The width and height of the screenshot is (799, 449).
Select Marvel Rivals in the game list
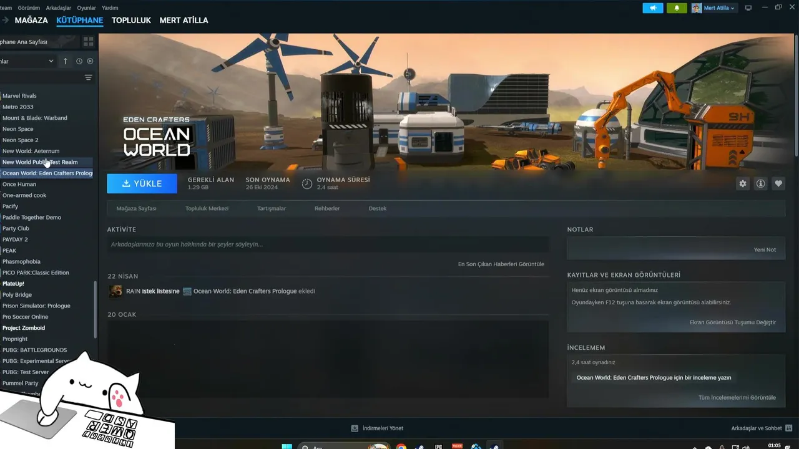click(x=19, y=96)
